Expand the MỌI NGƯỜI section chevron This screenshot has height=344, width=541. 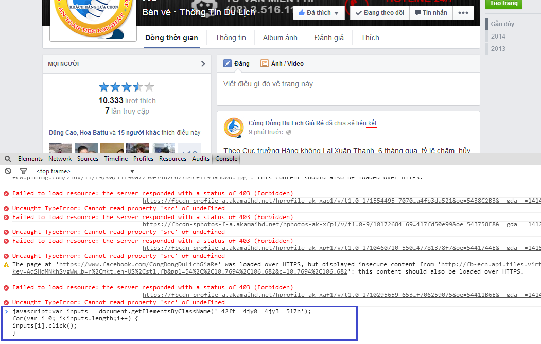pyautogui.click(x=203, y=64)
